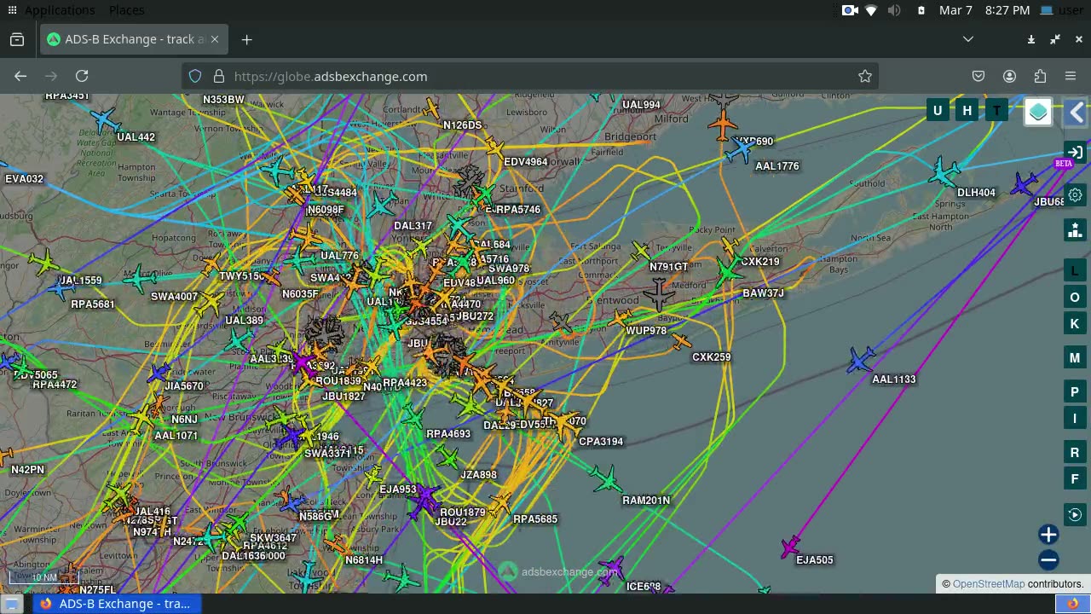
Task: Toggle the F button on sidebar
Action: [1075, 478]
